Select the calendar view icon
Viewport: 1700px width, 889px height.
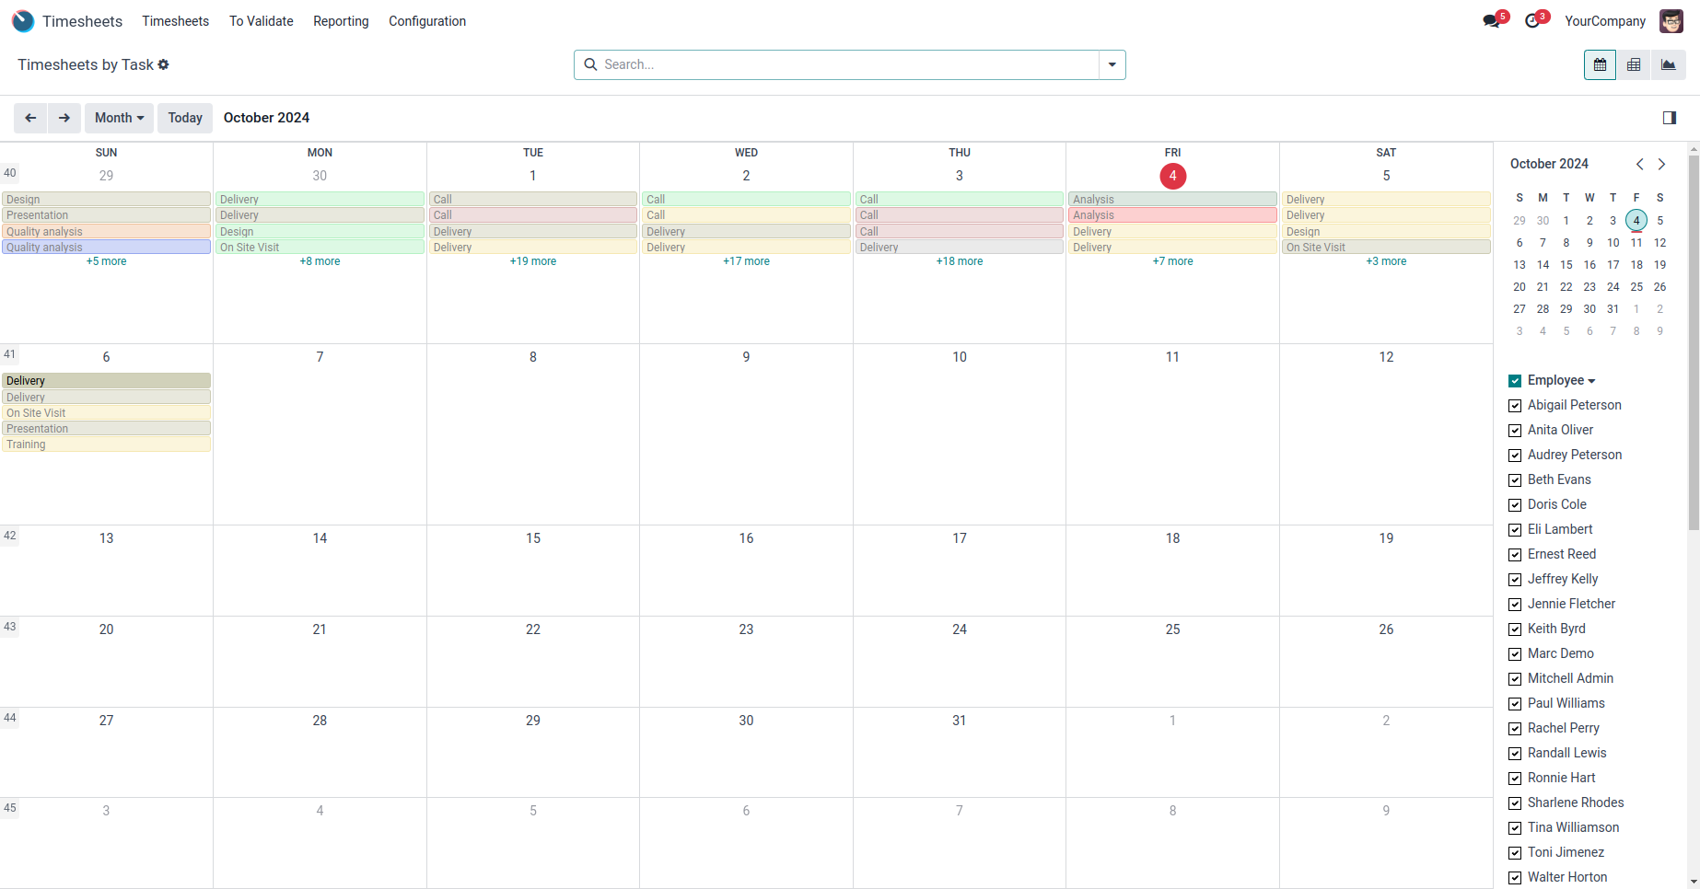[x=1600, y=65]
